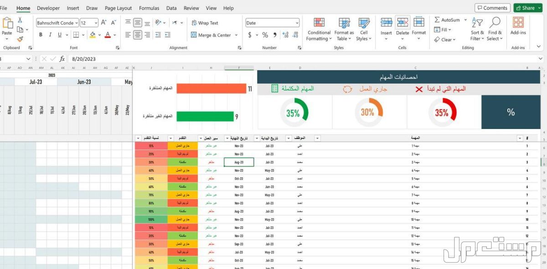
Task: Click the Top Align icon
Action: coord(128,23)
